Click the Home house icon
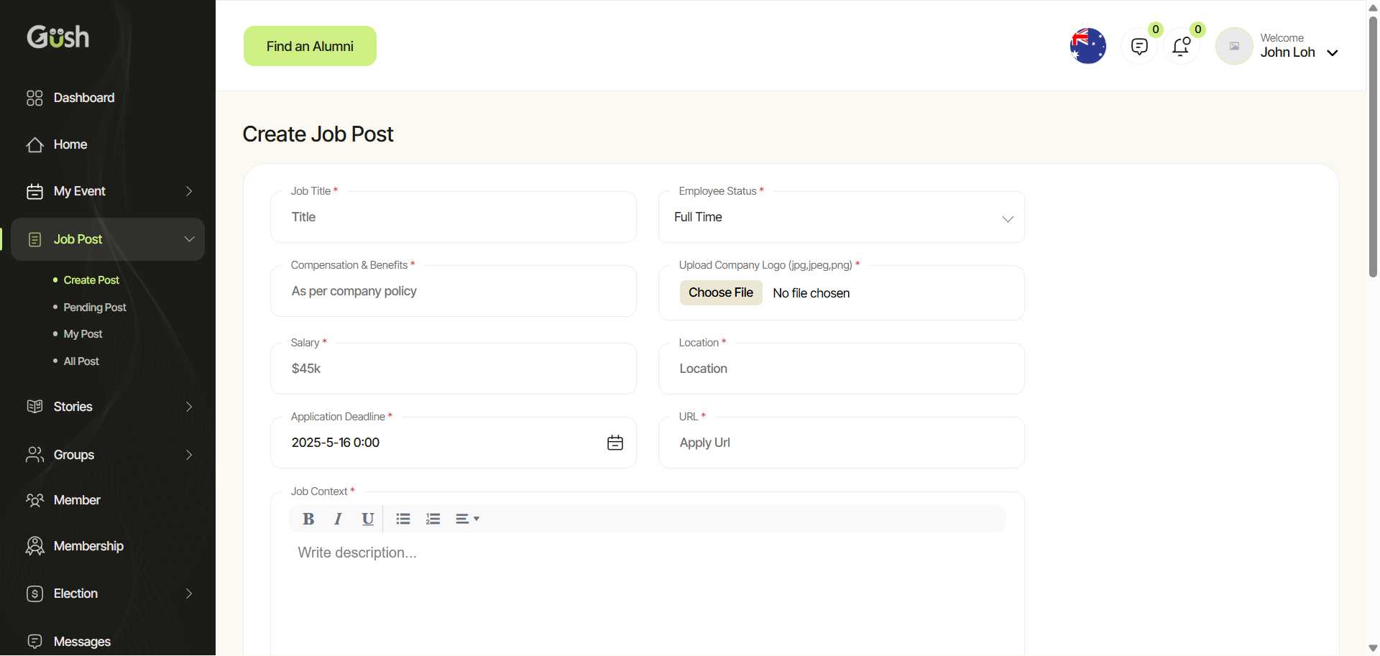The image size is (1380, 656). (x=34, y=145)
